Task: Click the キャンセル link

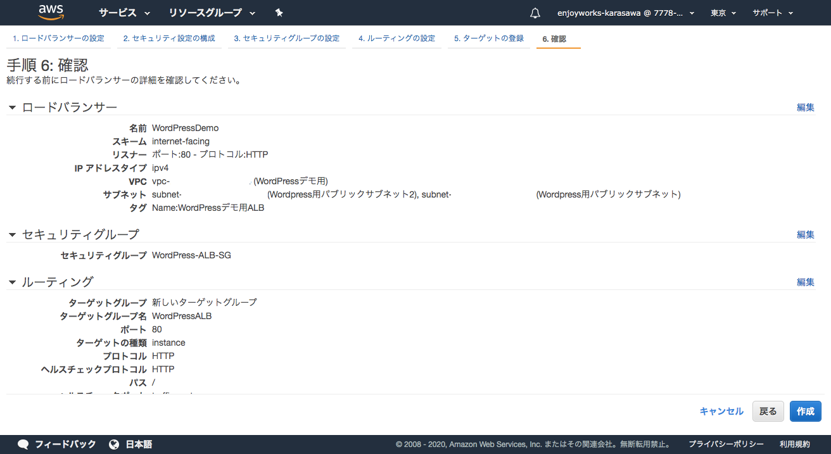Action: (x=721, y=412)
